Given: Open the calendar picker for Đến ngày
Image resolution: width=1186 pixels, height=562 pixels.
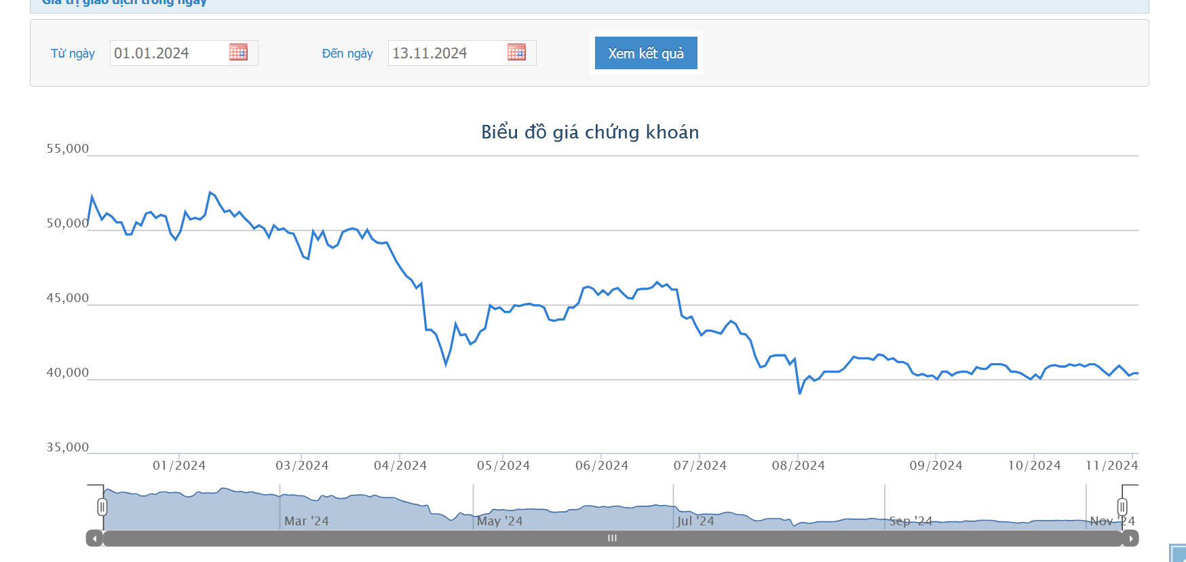Looking at the screenshot, I should click(x=516, y=52).
